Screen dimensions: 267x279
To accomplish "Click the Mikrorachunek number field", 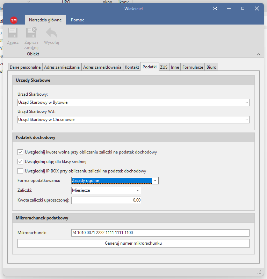I will tap(160, 233).
